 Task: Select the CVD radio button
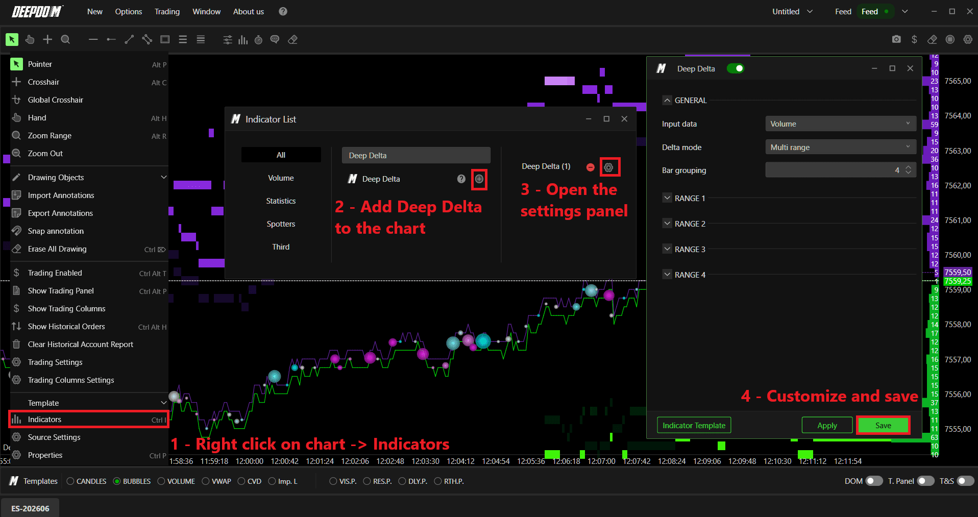(x=241, y=481)
